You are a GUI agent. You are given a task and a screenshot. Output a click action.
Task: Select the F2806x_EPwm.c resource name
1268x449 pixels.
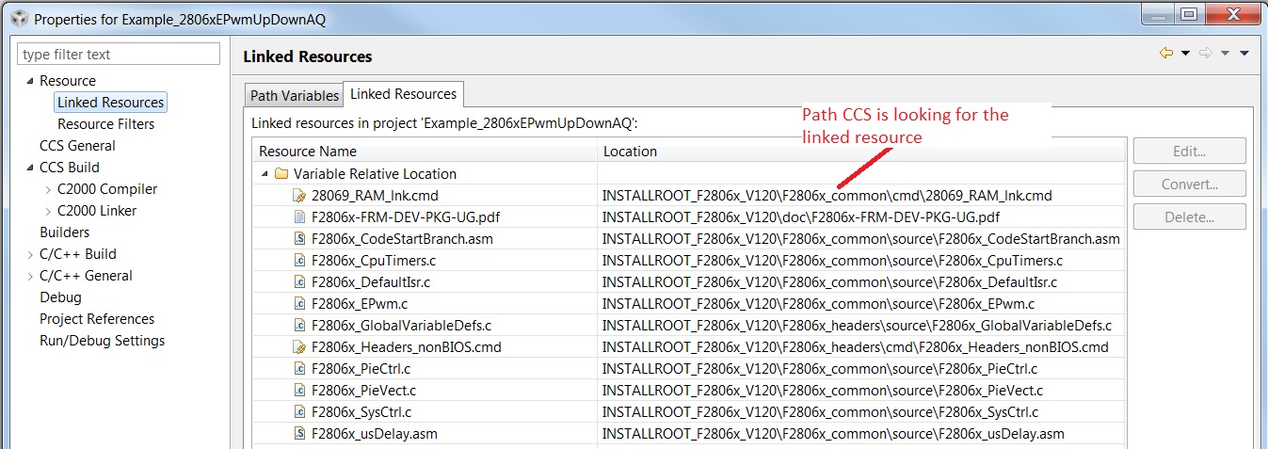pyautogui.click(x=359, y=304)
